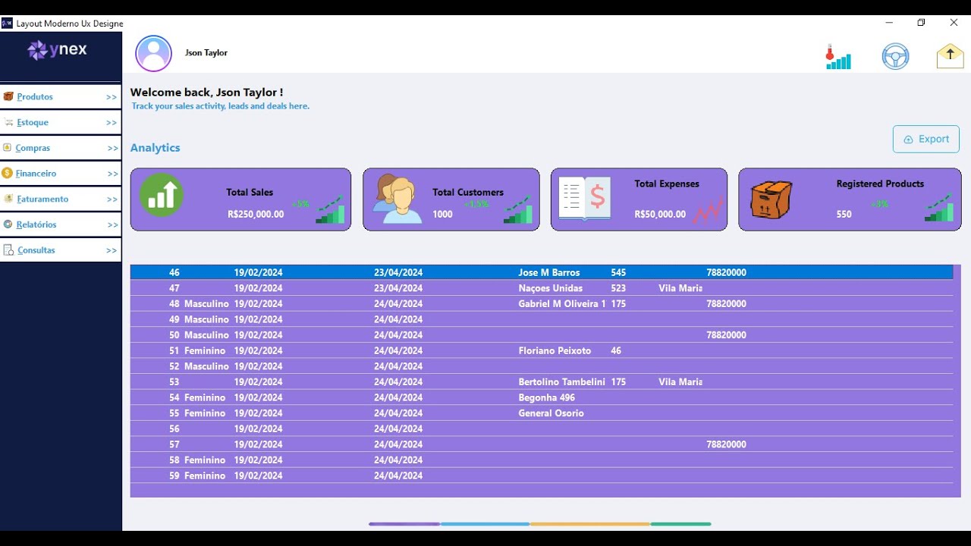Open the Financeiro menu item
The height and width of the screenshot is (546, 971).
pyautogui.click(x=61, y=173)
